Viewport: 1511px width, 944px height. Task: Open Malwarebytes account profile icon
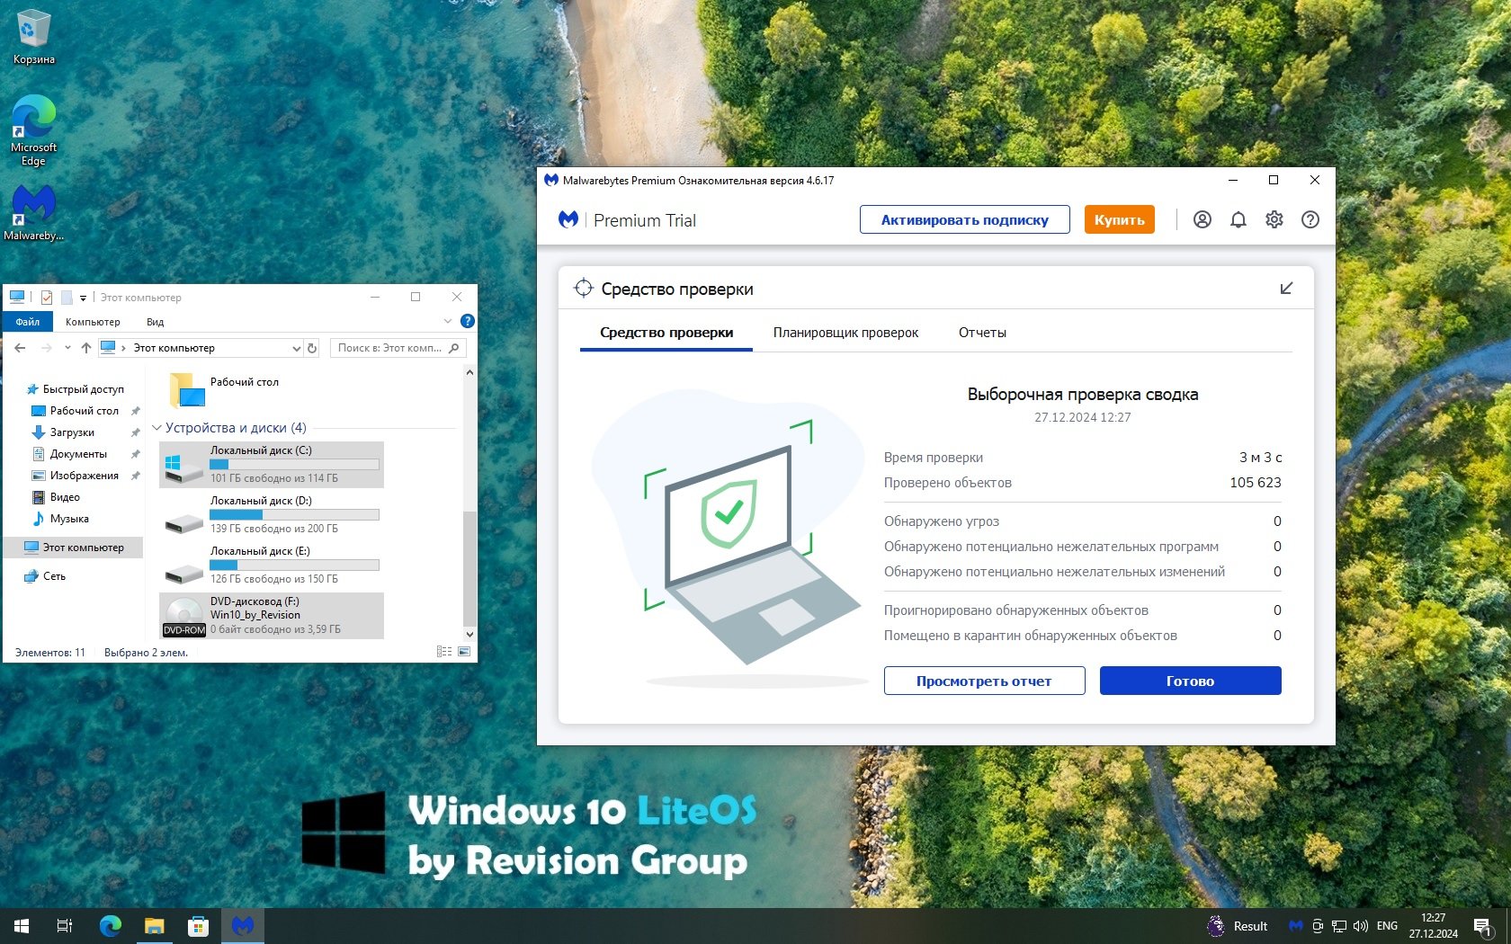[x=1202, y=219]
